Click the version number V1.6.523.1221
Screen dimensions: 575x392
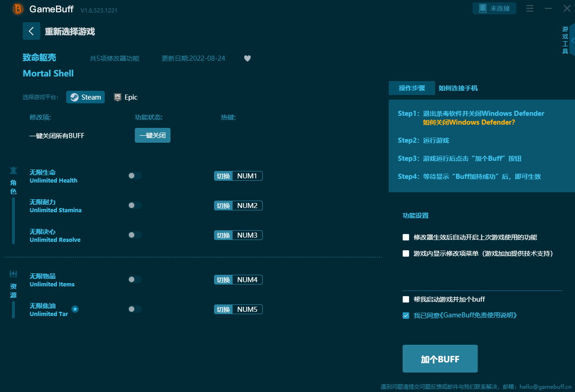tap(99, 10)
